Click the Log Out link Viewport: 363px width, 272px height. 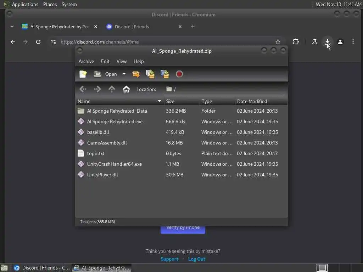[196, 259]
